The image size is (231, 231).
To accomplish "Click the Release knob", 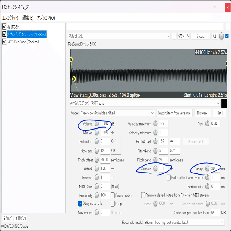I will tap(97, 177).
